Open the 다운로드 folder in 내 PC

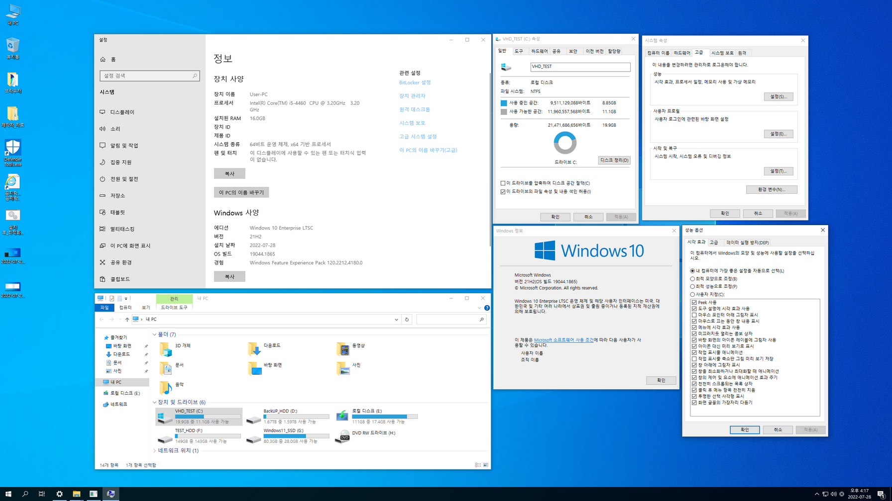[254, 349]
